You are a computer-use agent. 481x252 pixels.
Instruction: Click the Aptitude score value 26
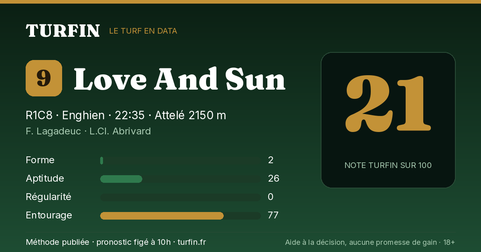click(x=273, y=178)
